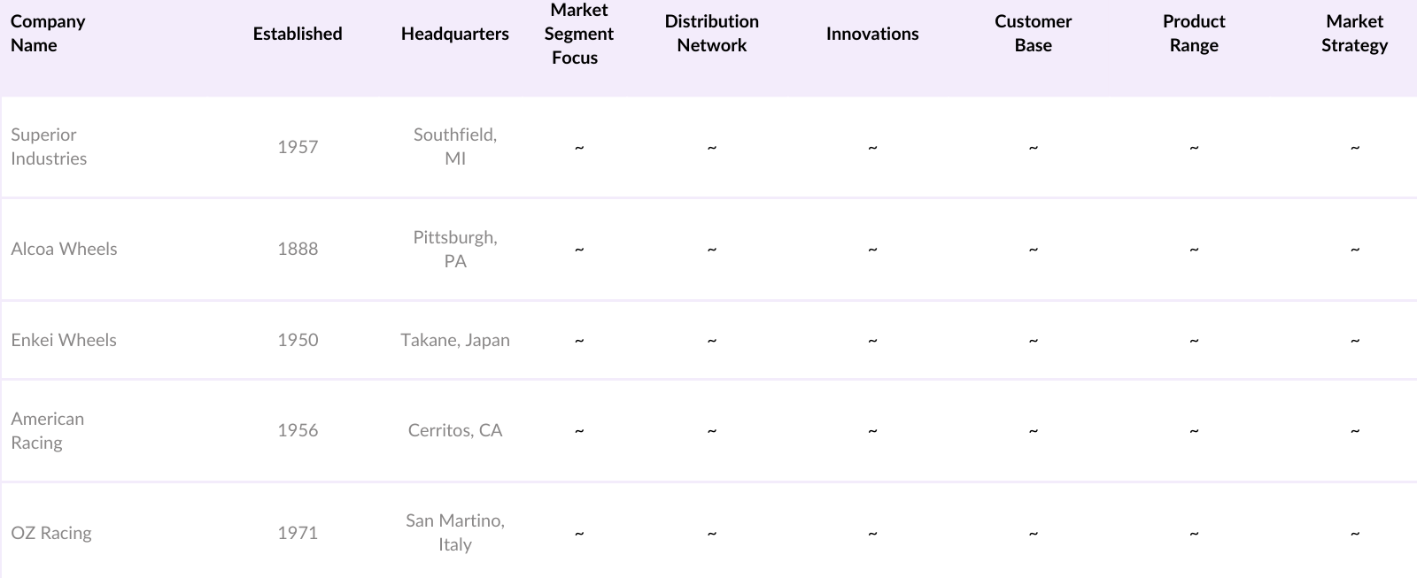Click the Market Strategy column header
1417x578 pixels.
(x=1354, y=34)
